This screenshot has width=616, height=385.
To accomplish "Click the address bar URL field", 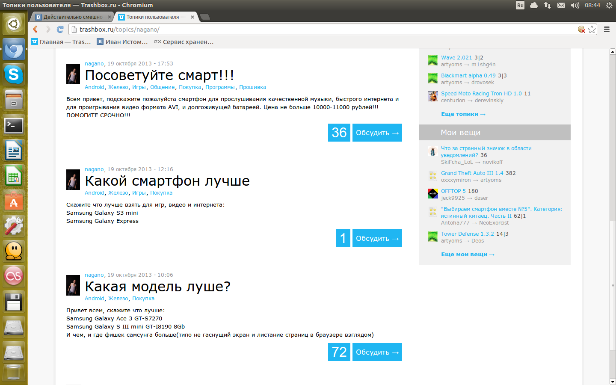I will (325, 29).
